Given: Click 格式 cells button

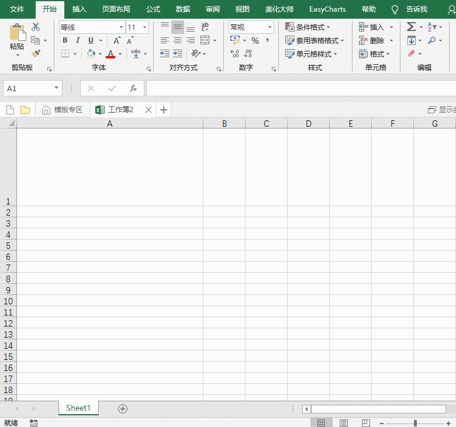Looking at the screenshot, I should (x=374, y=54).
